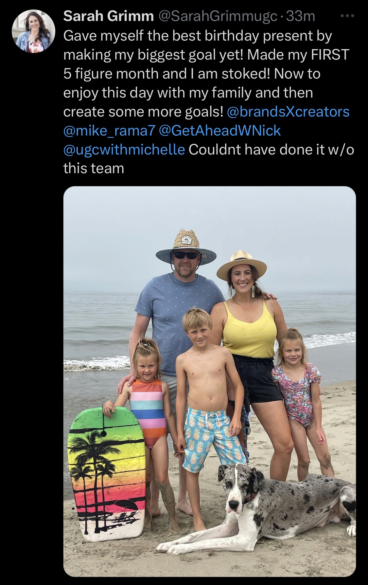Open Sarah Grimm's profile avatar
The image size is (368, 585).
click(x=33, y=31)
